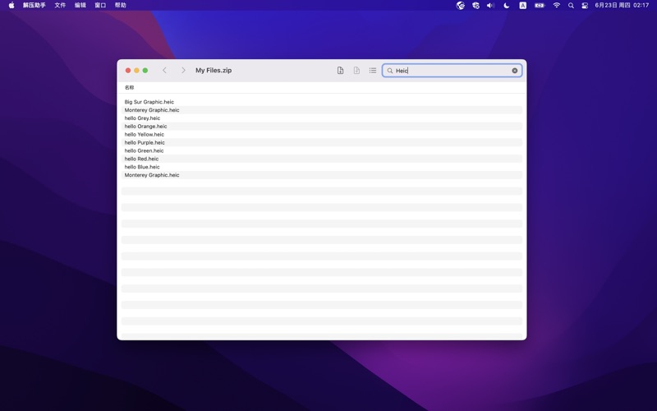Toggle Do Not Disturb moon icon
The image size is (657, 411).
[506, 5]
